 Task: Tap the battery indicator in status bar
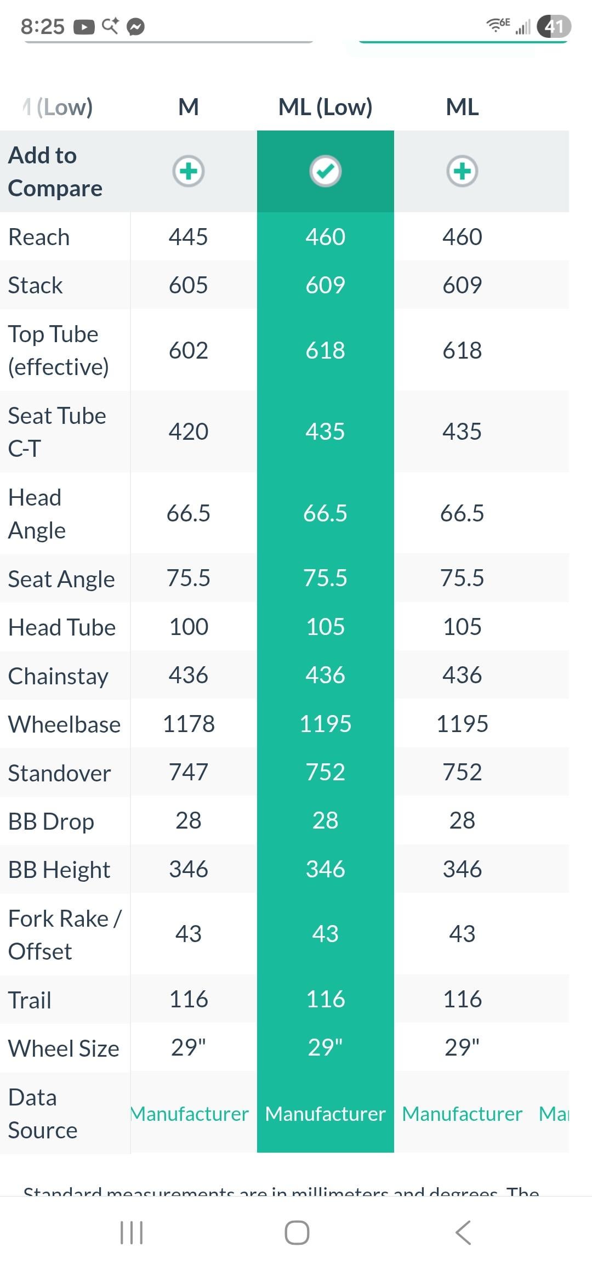point(554,26)
